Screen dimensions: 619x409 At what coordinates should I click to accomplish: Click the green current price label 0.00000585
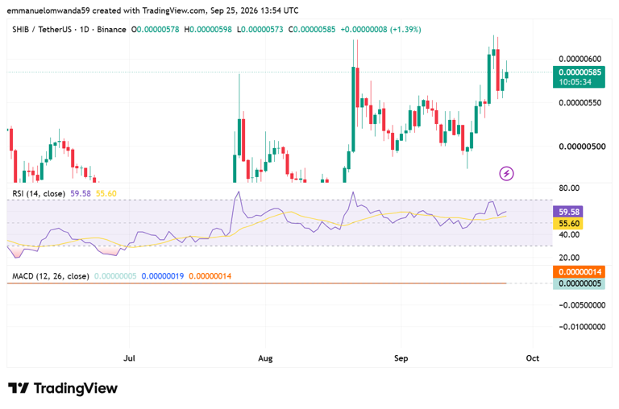(x=579, y=77)
